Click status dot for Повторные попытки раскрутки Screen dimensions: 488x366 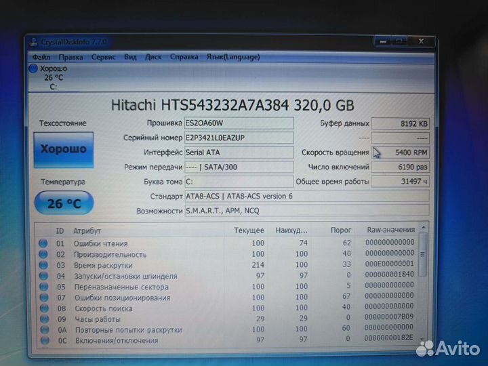45,329
